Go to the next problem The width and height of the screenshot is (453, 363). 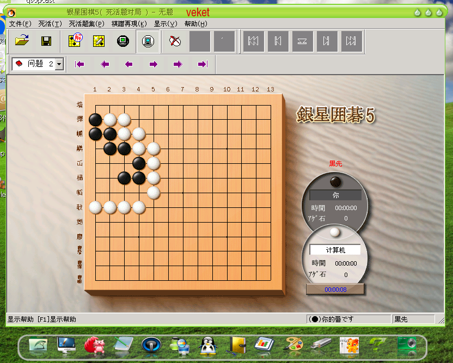click(154, 64)
